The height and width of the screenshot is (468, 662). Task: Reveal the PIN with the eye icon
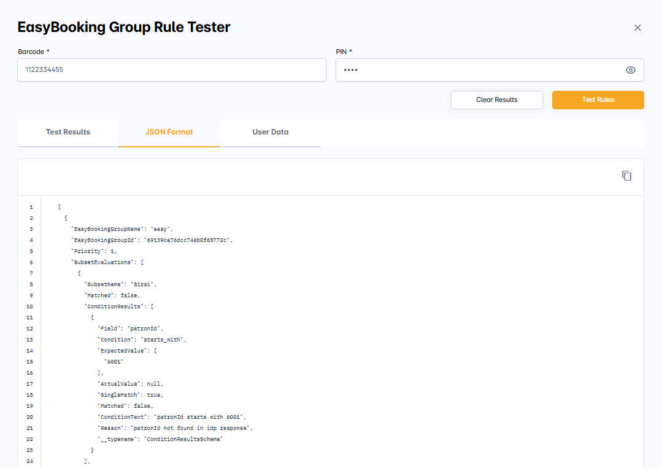[630, 70]
